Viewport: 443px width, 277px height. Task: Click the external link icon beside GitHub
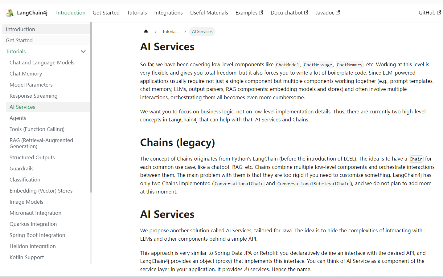pyautogui.click(x=439, y=12)
